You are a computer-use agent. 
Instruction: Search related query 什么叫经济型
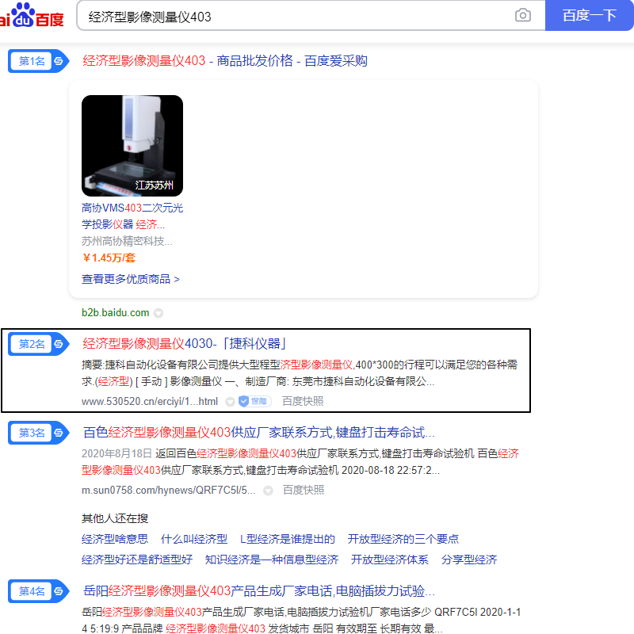click(194, 539)
